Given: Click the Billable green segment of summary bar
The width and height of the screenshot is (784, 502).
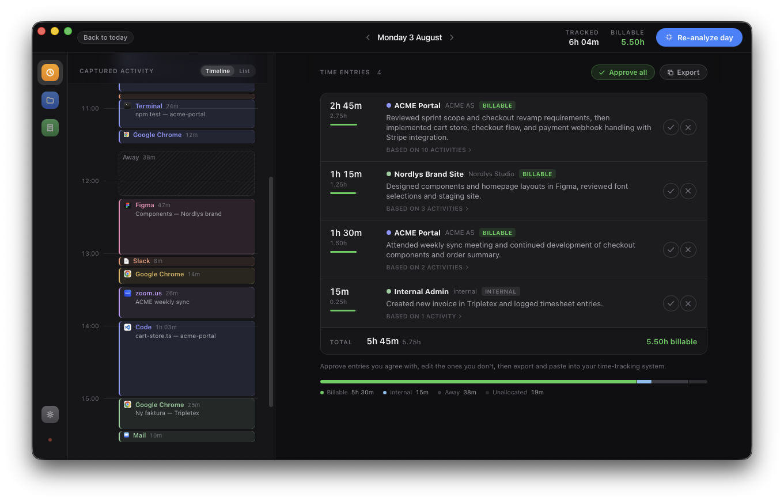Looking at the screenshot, I should tap(478, 382).
